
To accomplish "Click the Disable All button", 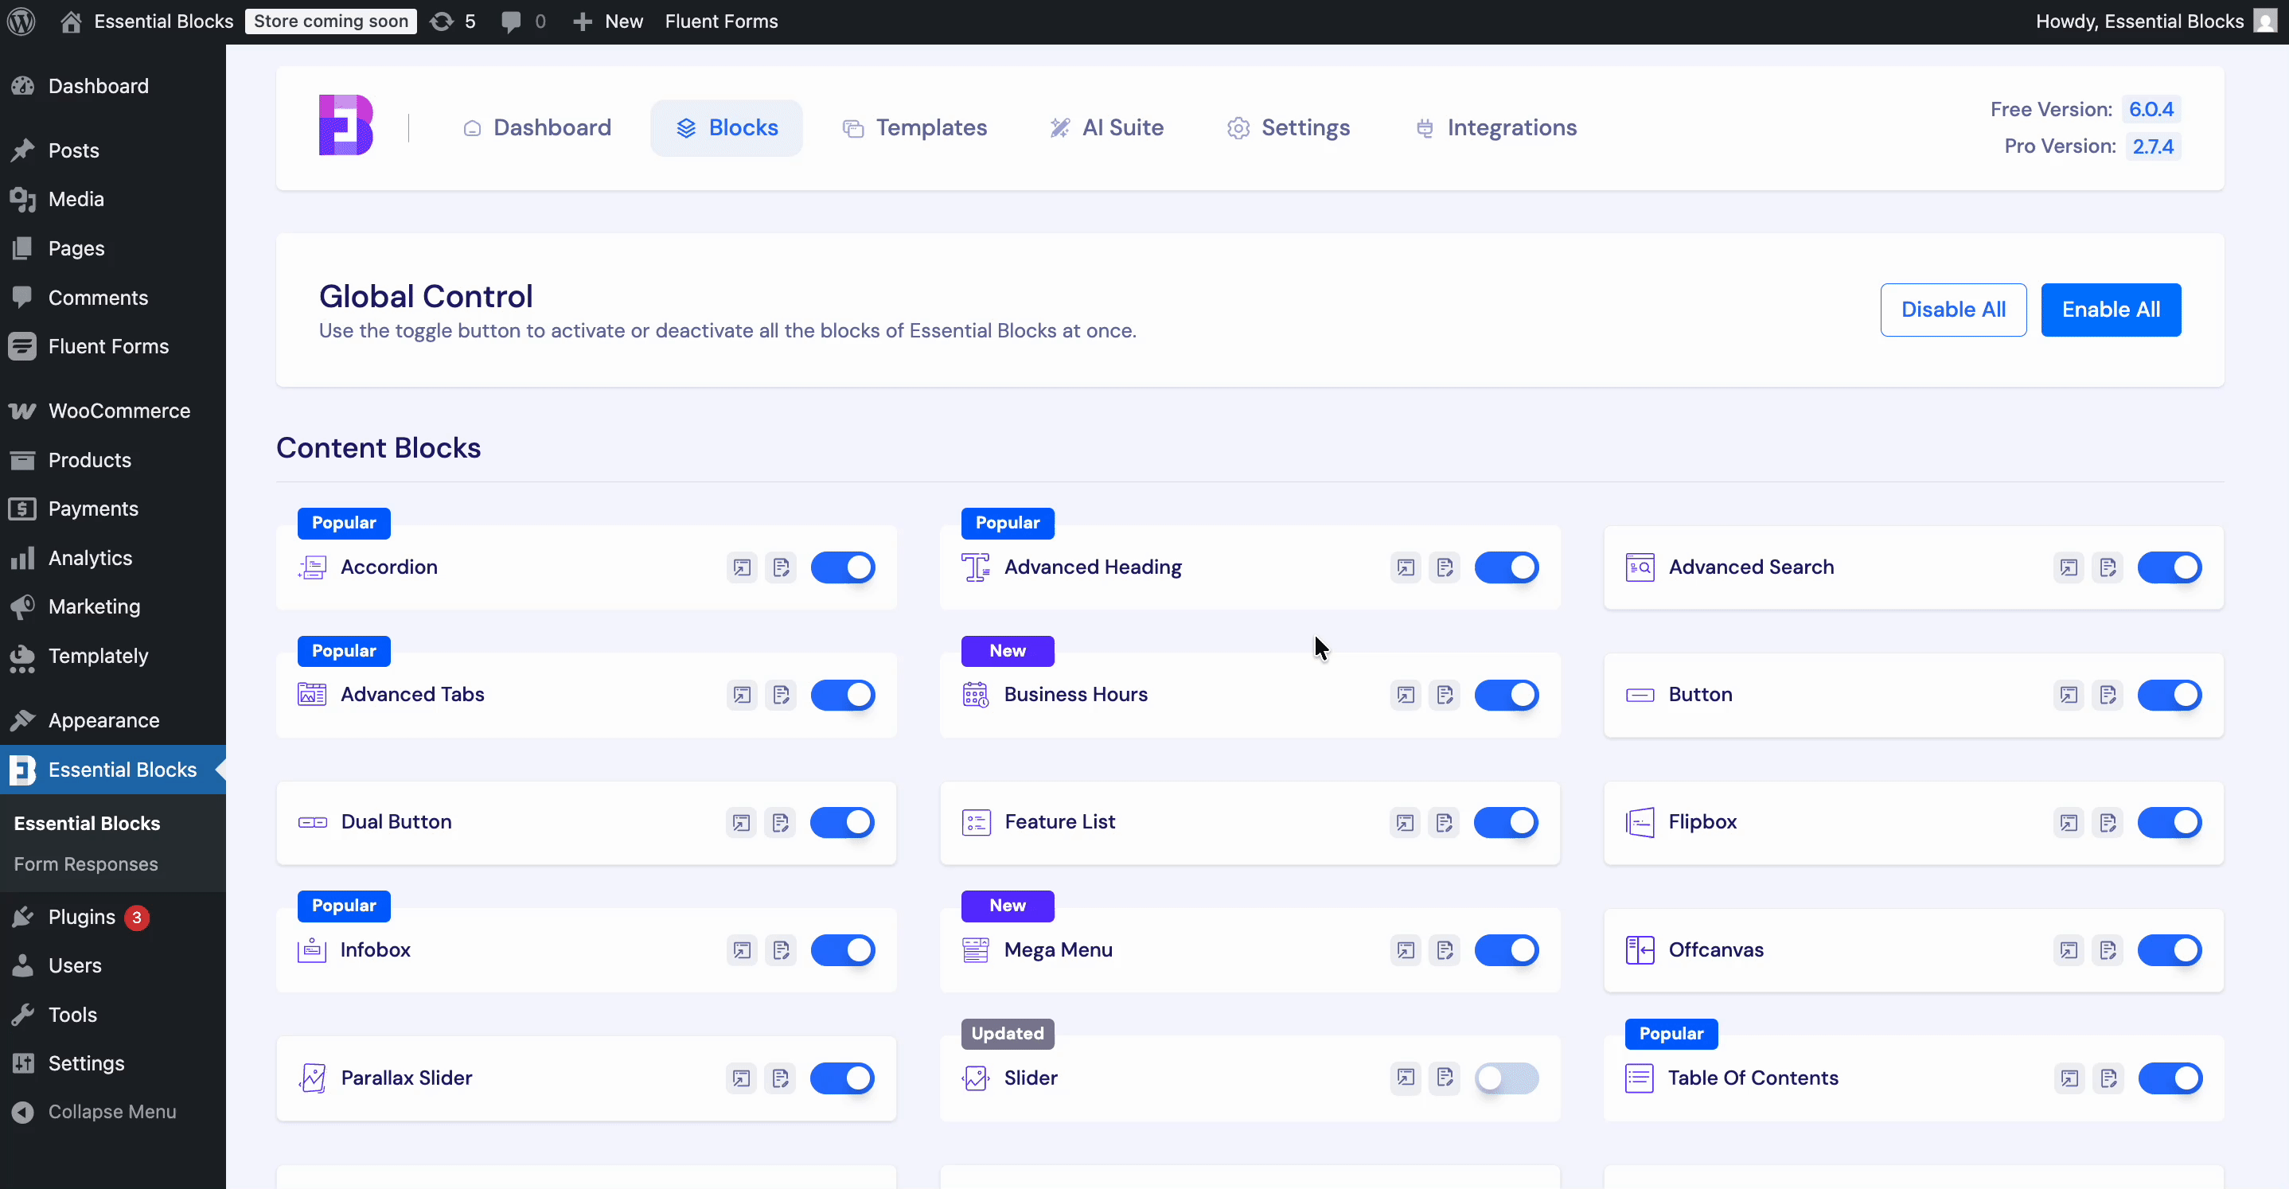I will 1953,310.
